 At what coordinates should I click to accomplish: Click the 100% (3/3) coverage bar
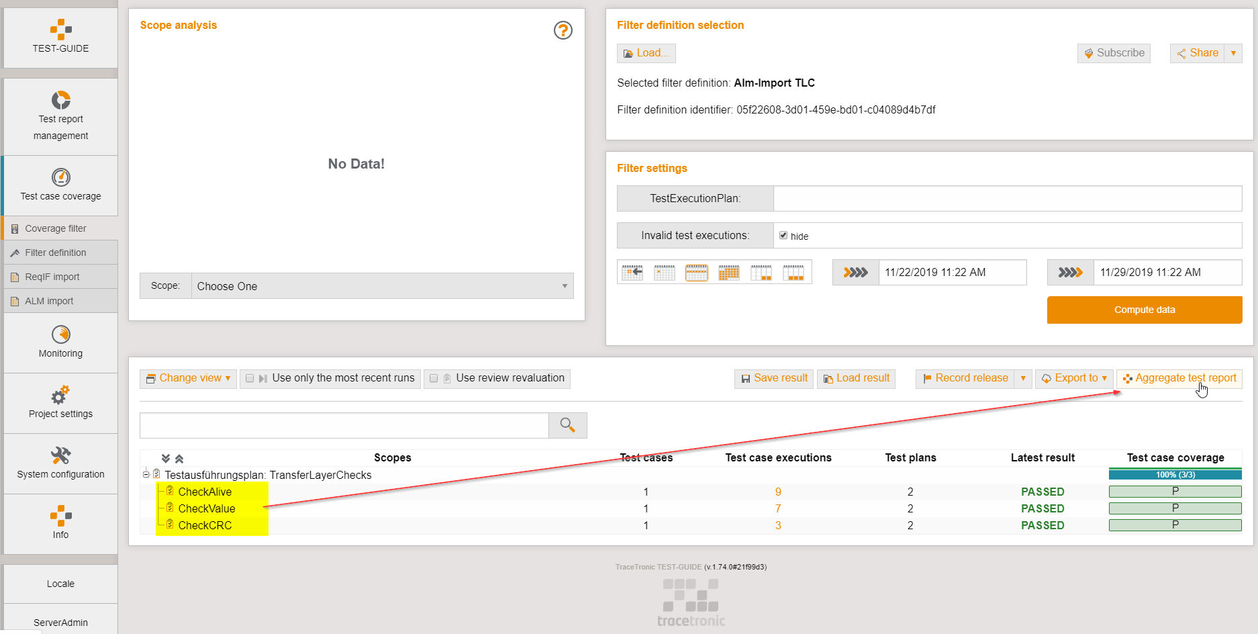coord(1175,475)
